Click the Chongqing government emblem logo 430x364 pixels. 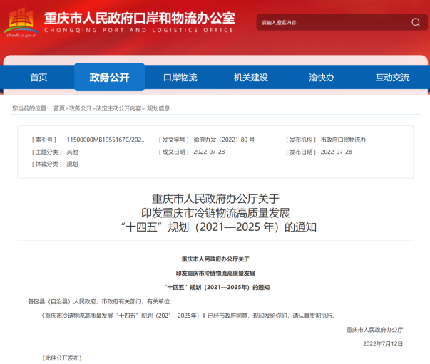[21, 23]
